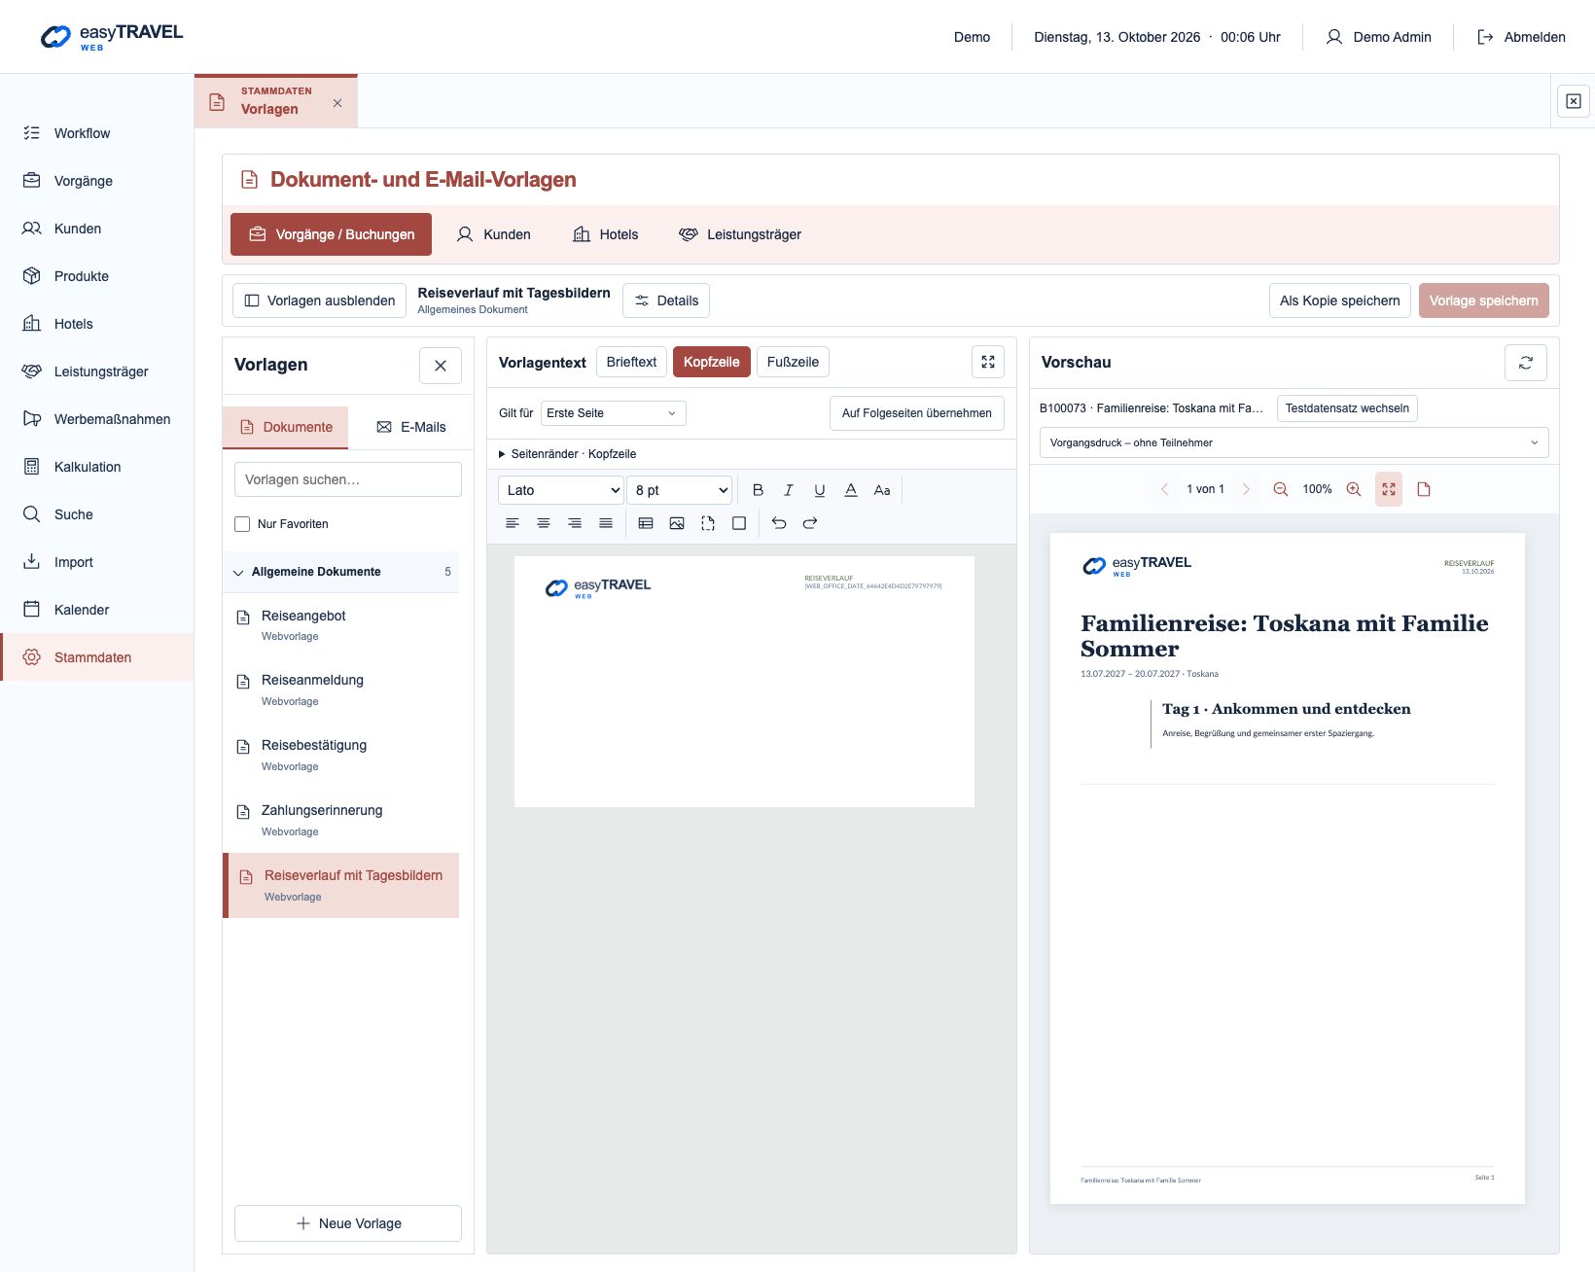Screen dimensions: 1595x1272
Task: Toggle italic formatting in editor toolbar
Action: [789, 490]
